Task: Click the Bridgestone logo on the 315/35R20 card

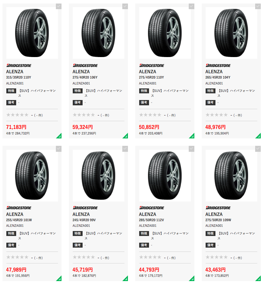Action: coord(19,66)
